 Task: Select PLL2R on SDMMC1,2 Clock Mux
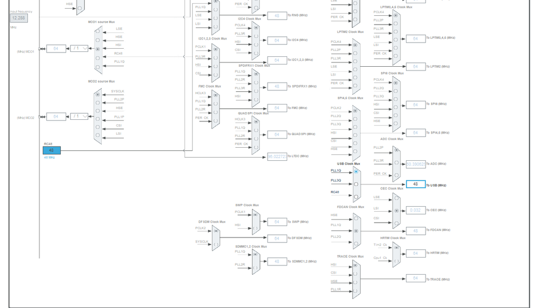tap(255, 268)
